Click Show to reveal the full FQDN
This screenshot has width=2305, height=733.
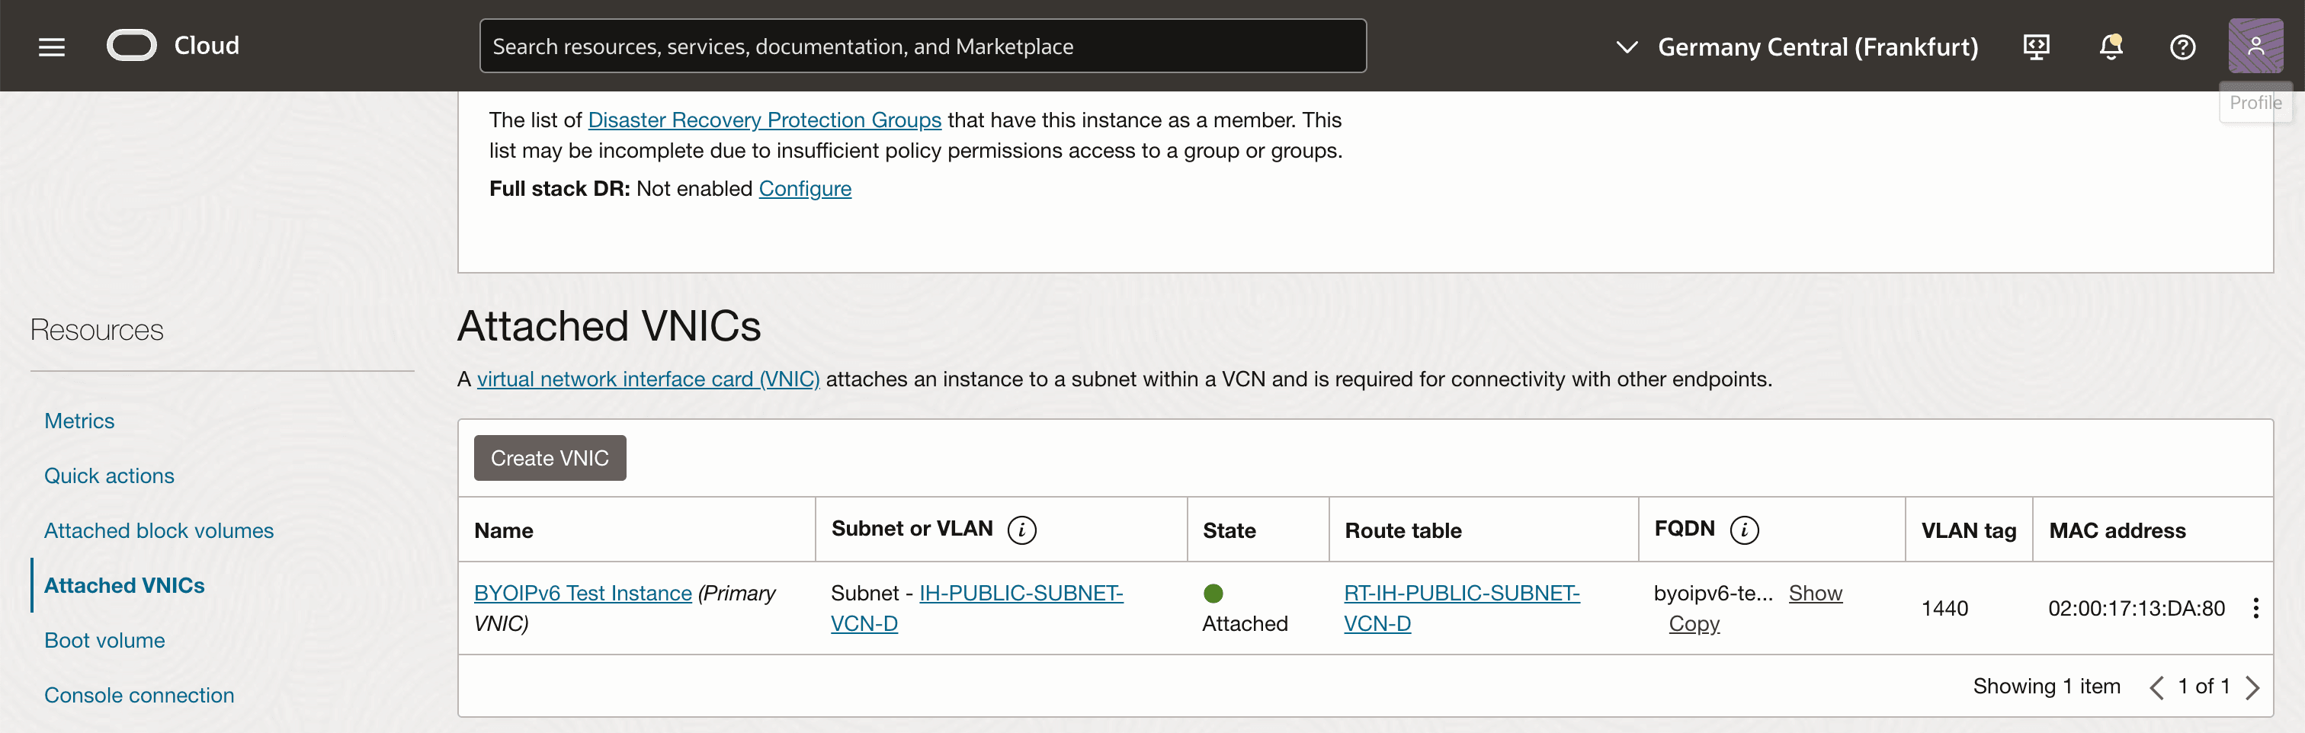pos(1815,594)
